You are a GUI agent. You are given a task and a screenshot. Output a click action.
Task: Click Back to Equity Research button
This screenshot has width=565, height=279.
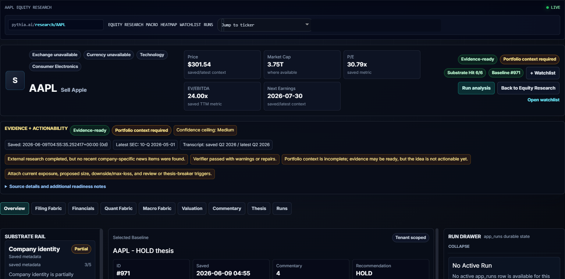click(x=528, y=88)
